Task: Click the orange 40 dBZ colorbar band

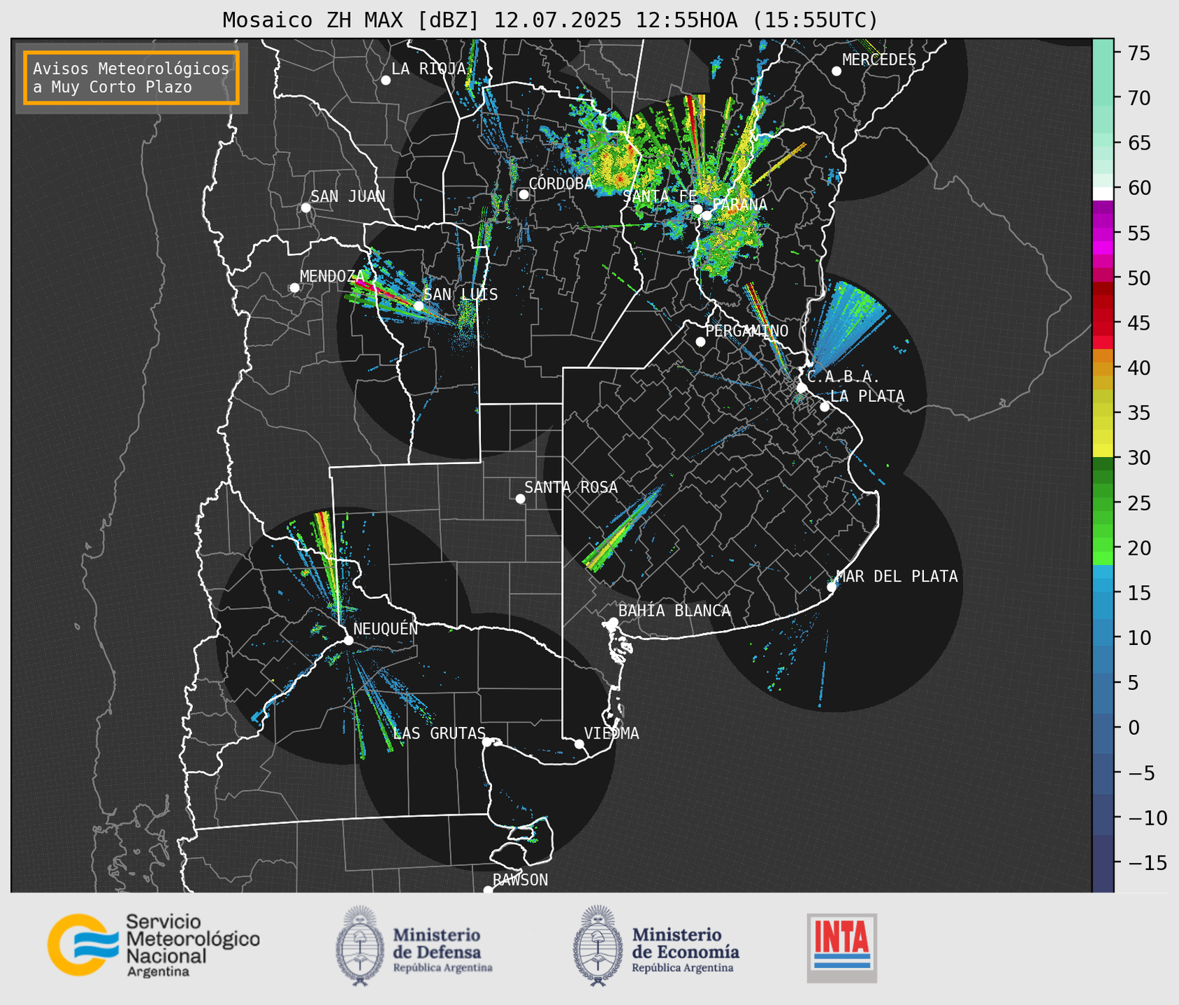Action: [x=1103, y=368]
